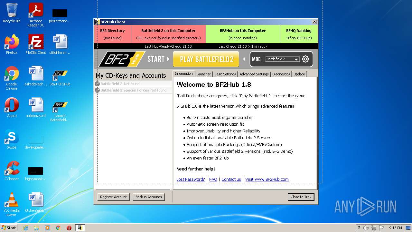
Task: Open the Update tab
Action: coord(299,74)
